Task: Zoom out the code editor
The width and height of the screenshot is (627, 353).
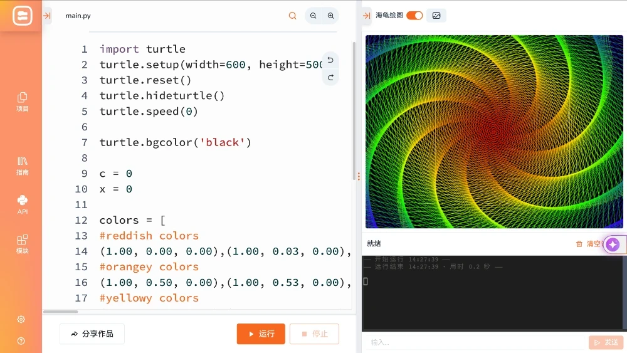Action: [313, 16]
